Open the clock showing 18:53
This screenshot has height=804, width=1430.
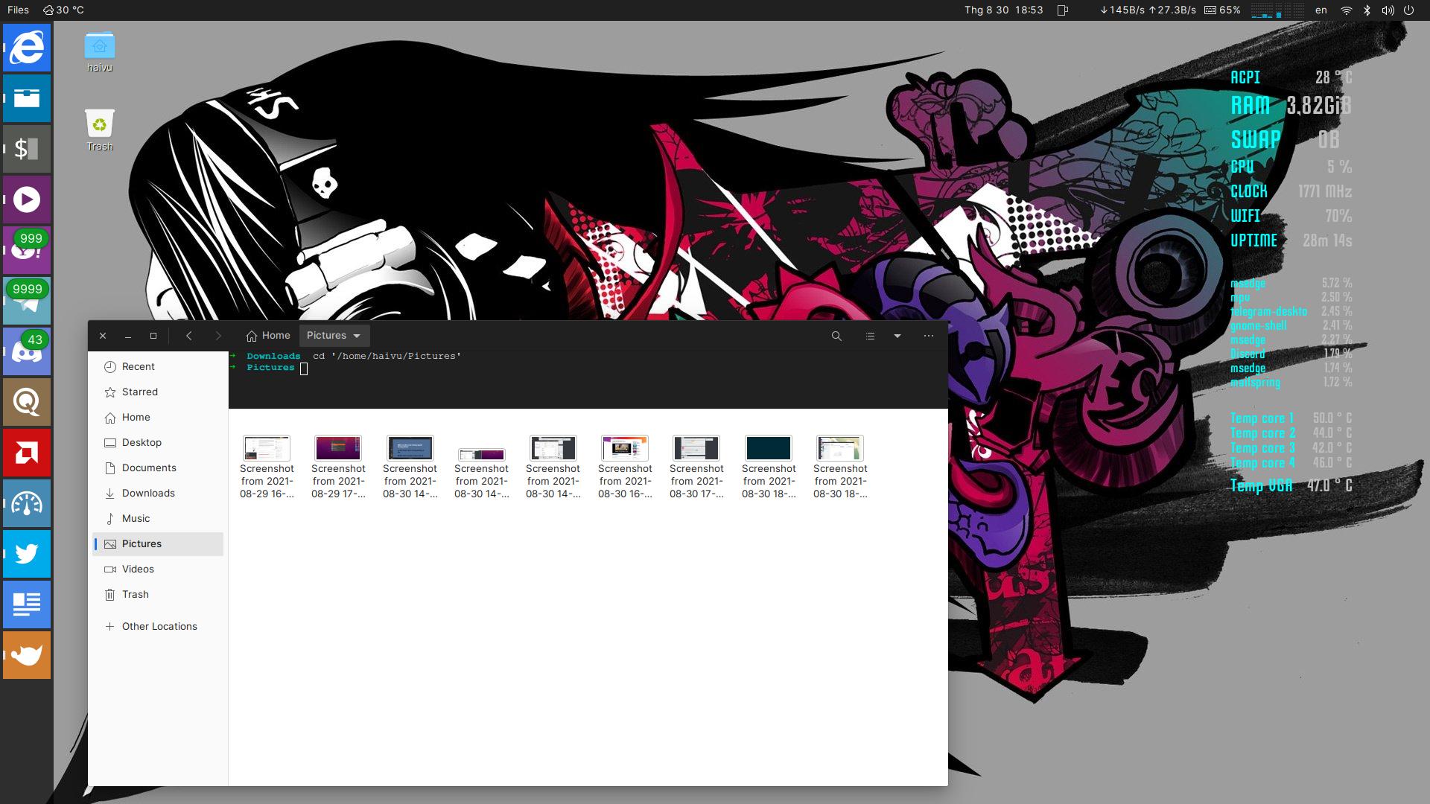[1003, 10]
